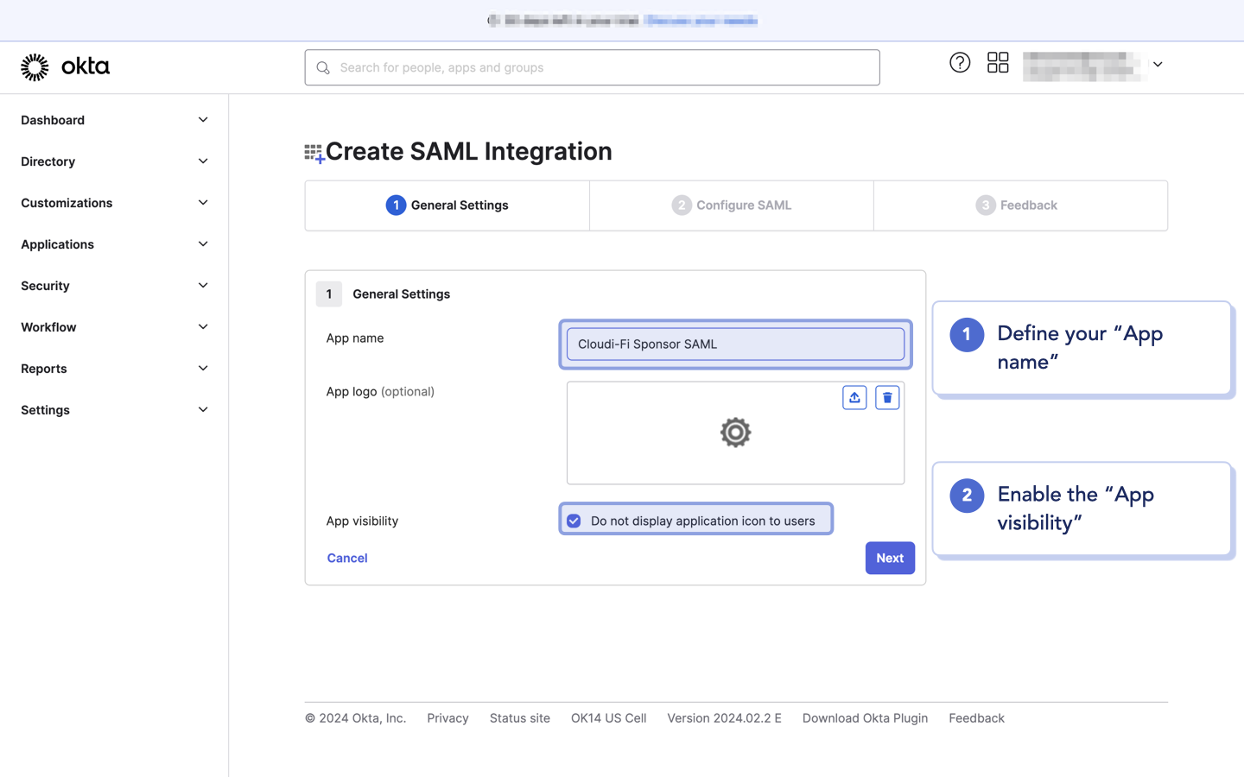Click the Next button
The width and height of the screenshot is (1244, 777).
(890, 558)
